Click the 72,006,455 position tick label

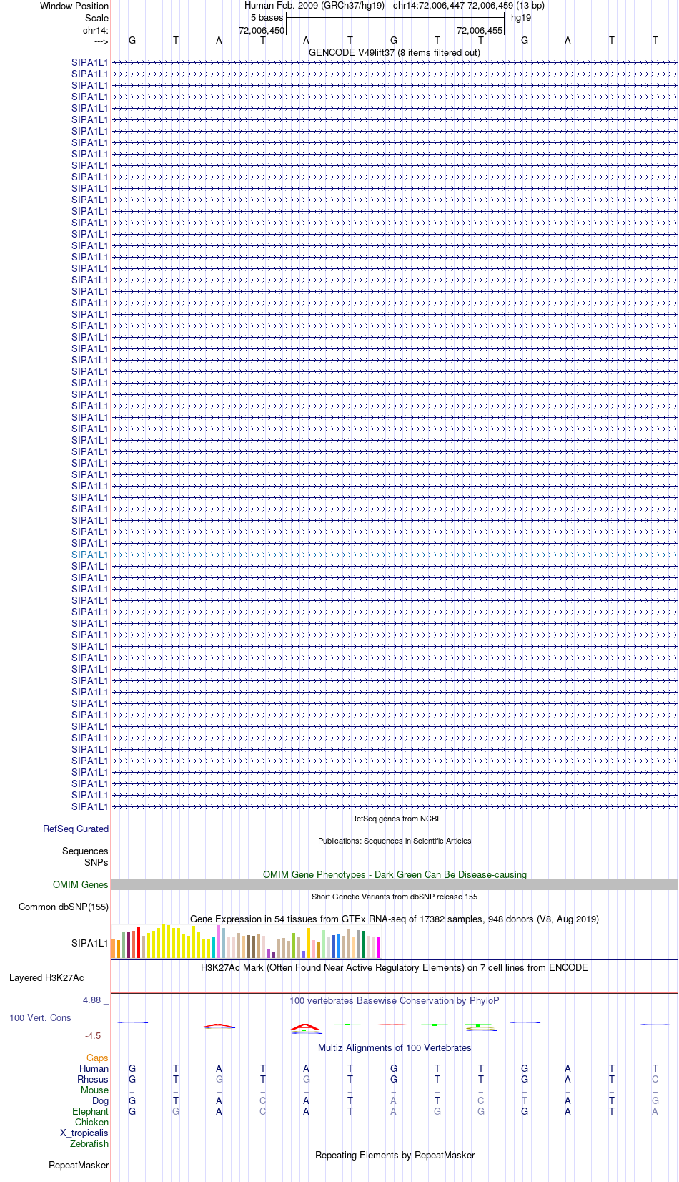point(480,30)
